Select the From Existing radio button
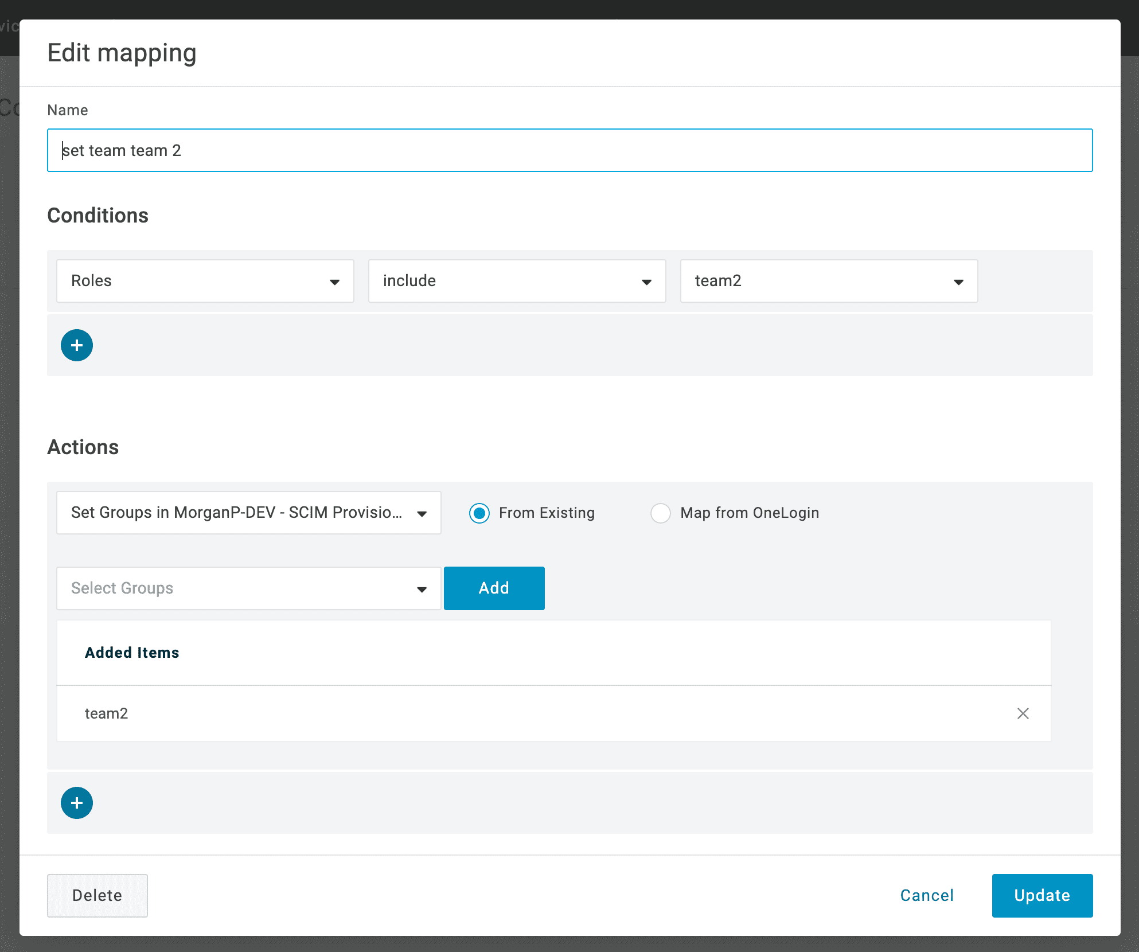1139x952 pixels. point(479,513)
